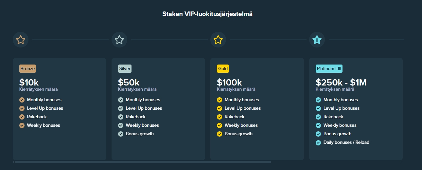Click Bronze Monthly bonuses checkmark icon
The image size is (422, 170).
click(x=22, y=100)
